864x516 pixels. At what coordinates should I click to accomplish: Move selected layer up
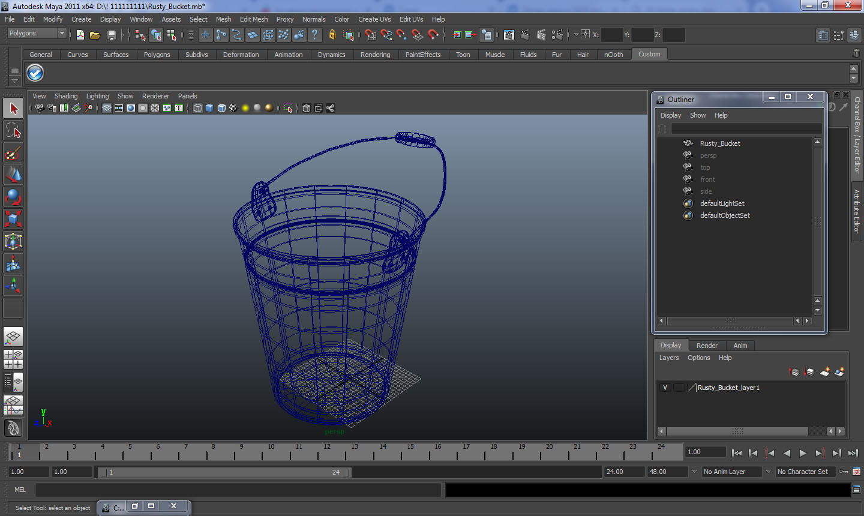point(794,372)
